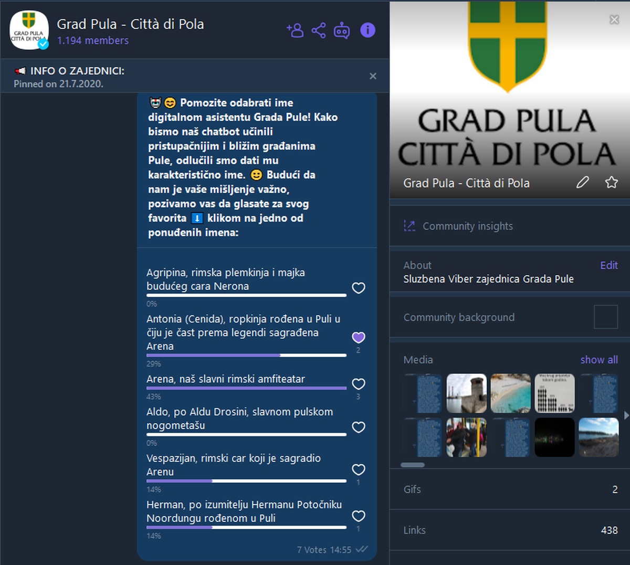The image size is (630, 565).
Task: Mark community with the star icon
Action: [x=612, y=182]
